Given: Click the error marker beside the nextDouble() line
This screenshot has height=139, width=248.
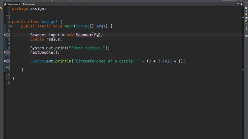Looking at the screenshot, I should [x=5, y=53].
